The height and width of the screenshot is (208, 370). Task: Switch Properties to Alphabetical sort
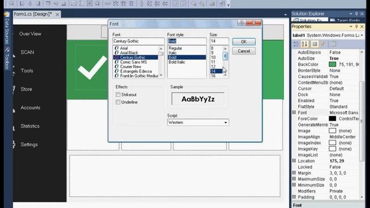coord(305,44)
